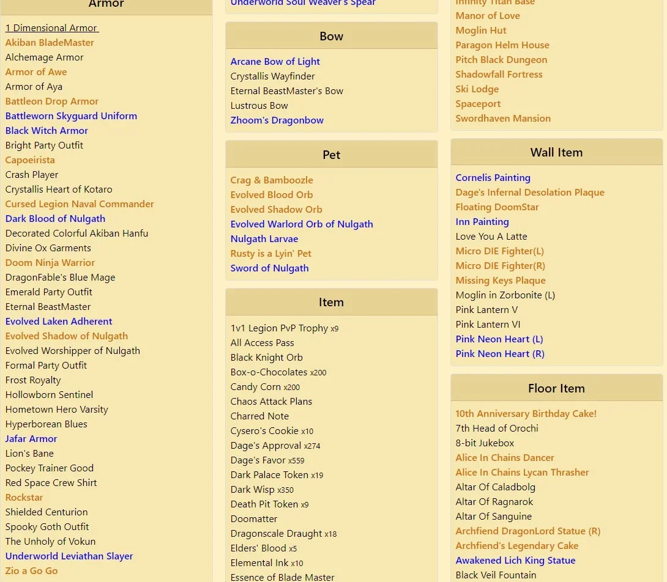
Task: Open Jafar Armor link
Action: click(31, 439)
